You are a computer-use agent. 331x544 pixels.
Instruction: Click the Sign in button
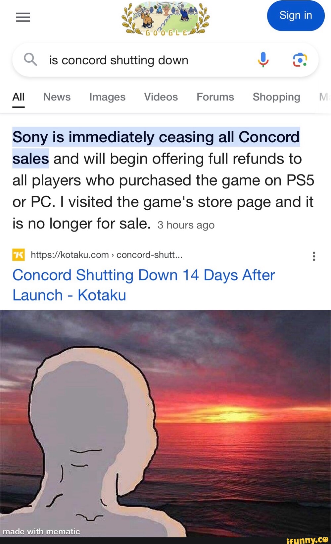point(296,16)
